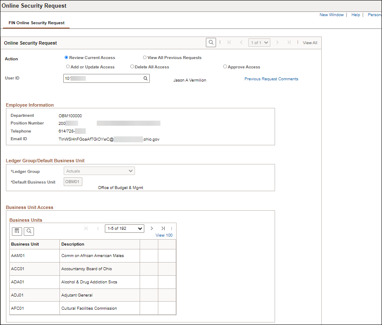Open the Help menu link
The height and width of the screenshot is (325, 382).
pos(355,15)
